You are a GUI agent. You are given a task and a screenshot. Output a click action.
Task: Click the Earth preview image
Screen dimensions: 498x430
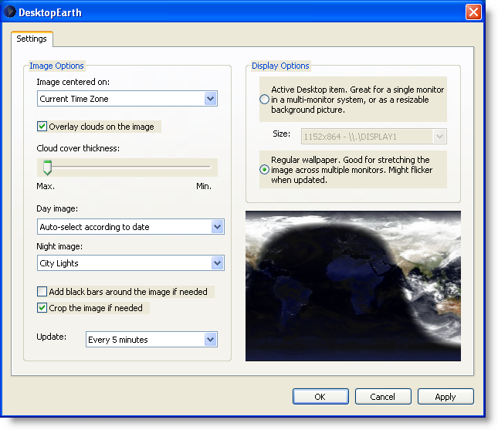[x=353, y=286]
